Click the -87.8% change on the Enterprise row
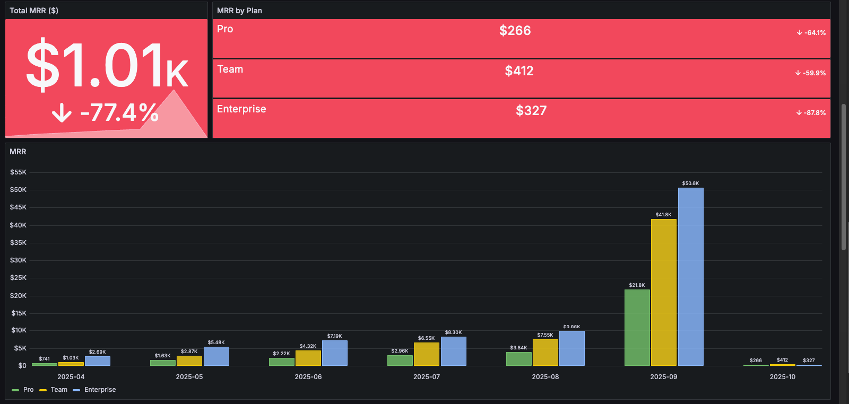The height and width of the screenshot is (404, 849). [811, 113]
